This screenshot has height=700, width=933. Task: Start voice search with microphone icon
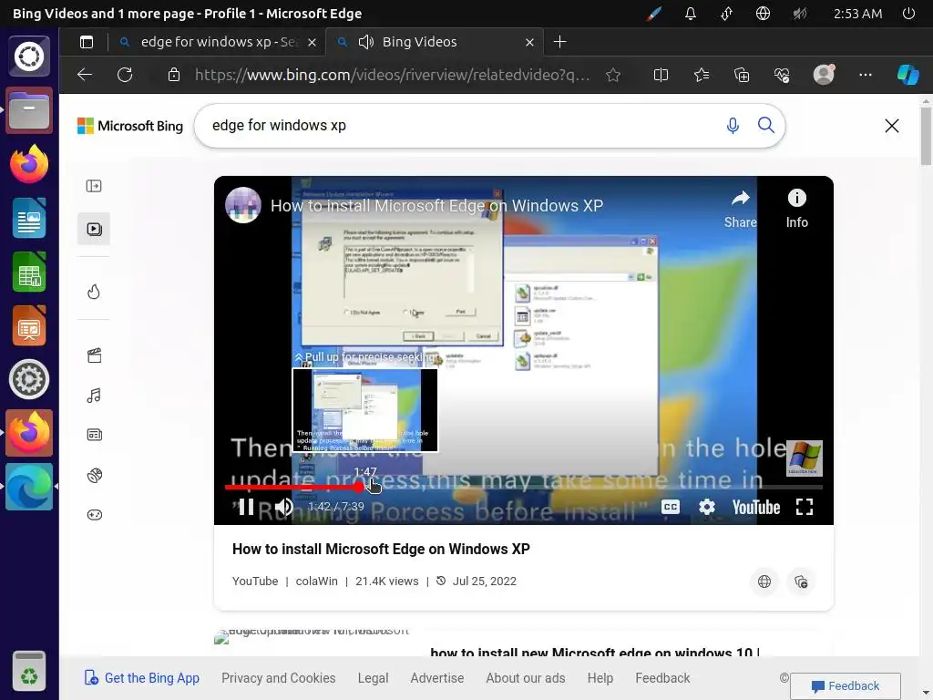click(x=733, y=126)
